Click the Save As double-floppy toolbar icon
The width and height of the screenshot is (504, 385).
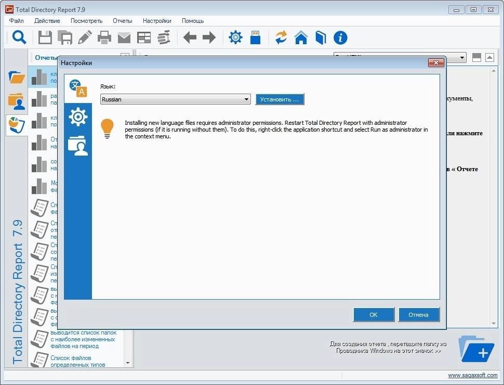click(65, 37)
